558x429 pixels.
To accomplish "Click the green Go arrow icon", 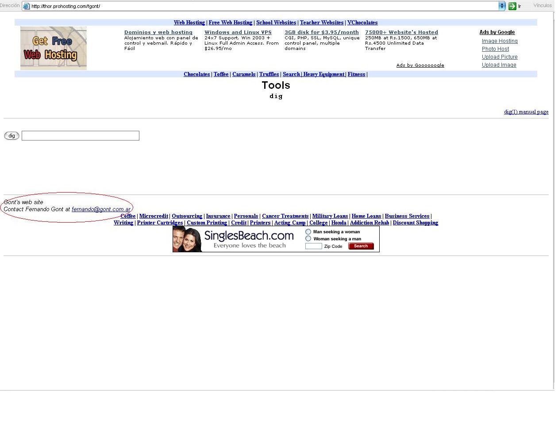I will [x=512, y=6].
